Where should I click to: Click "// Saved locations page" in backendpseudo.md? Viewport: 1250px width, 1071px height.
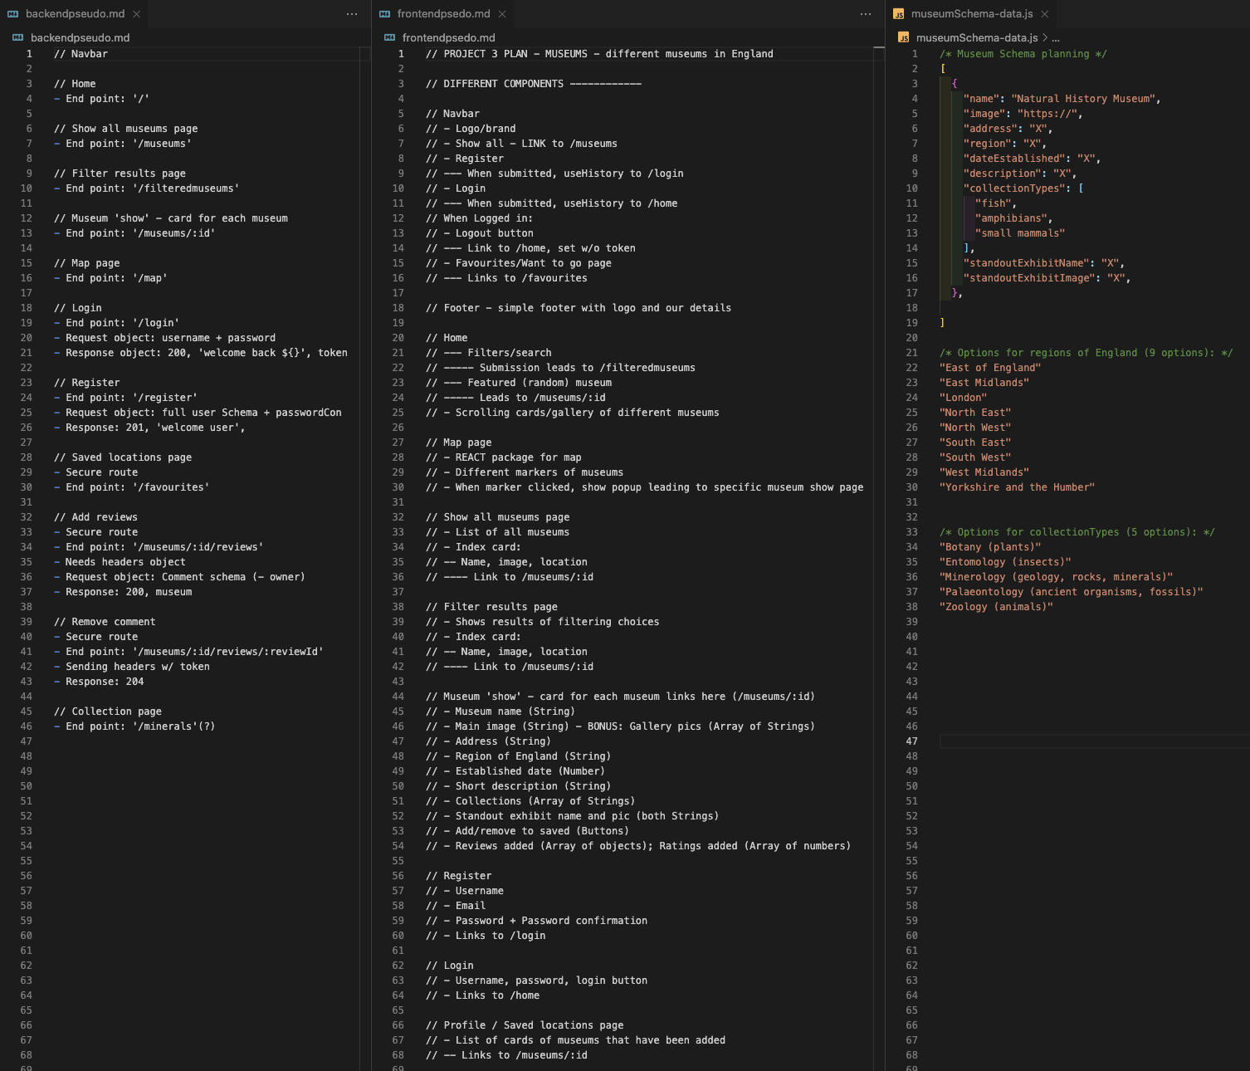(x=123, y=457)
